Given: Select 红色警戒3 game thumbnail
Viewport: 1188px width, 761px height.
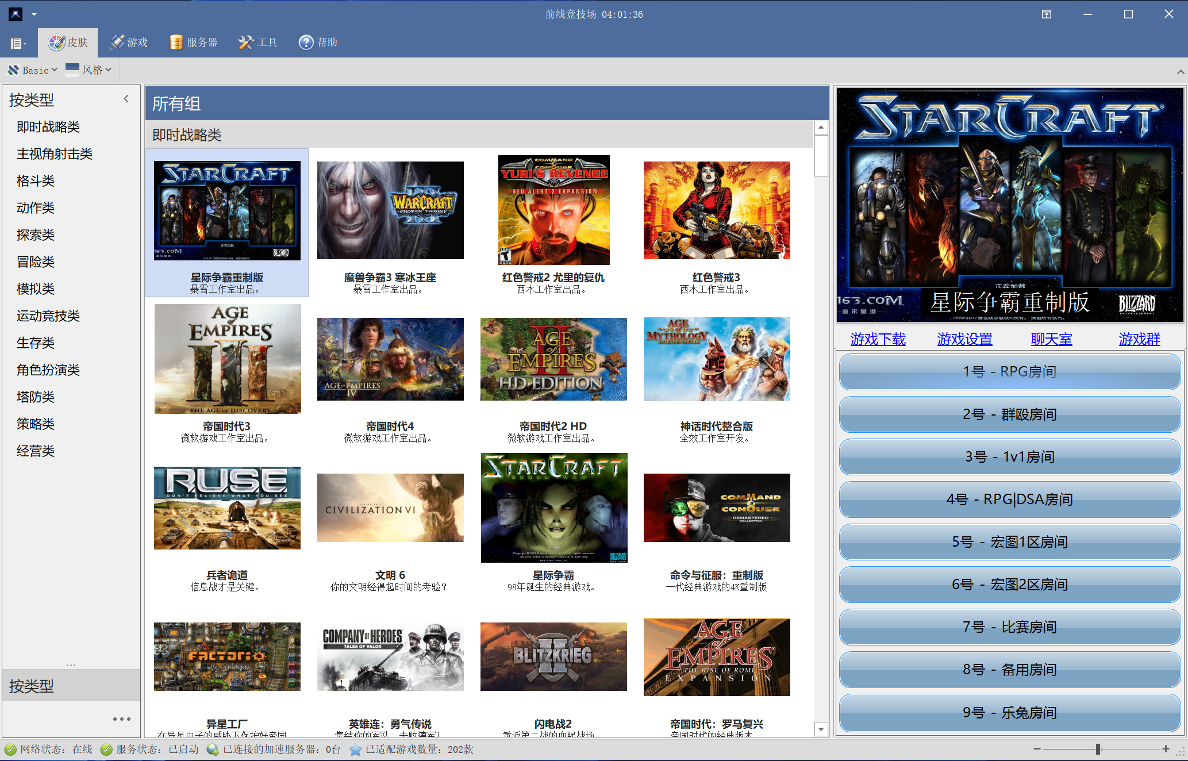Looking at the screenshot, I should (x=717, y=210).
